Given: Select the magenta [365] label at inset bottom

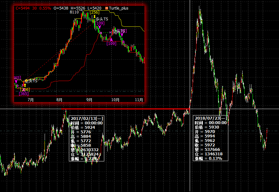Looking at the screenshot, I should pyautogui.click(x=23, y=93).
